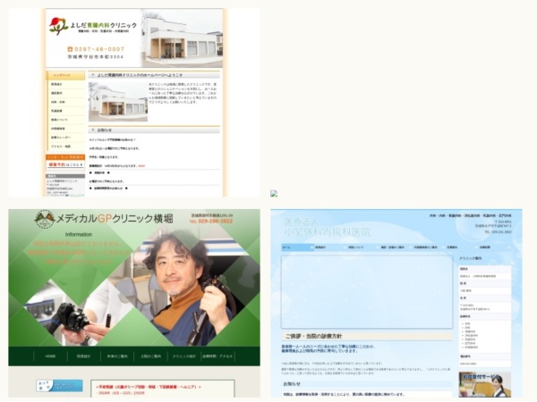The height and width of the screenshot is (402, 537).
Task: Click the 順番予約はこちら button
Action: click(65, 164)
